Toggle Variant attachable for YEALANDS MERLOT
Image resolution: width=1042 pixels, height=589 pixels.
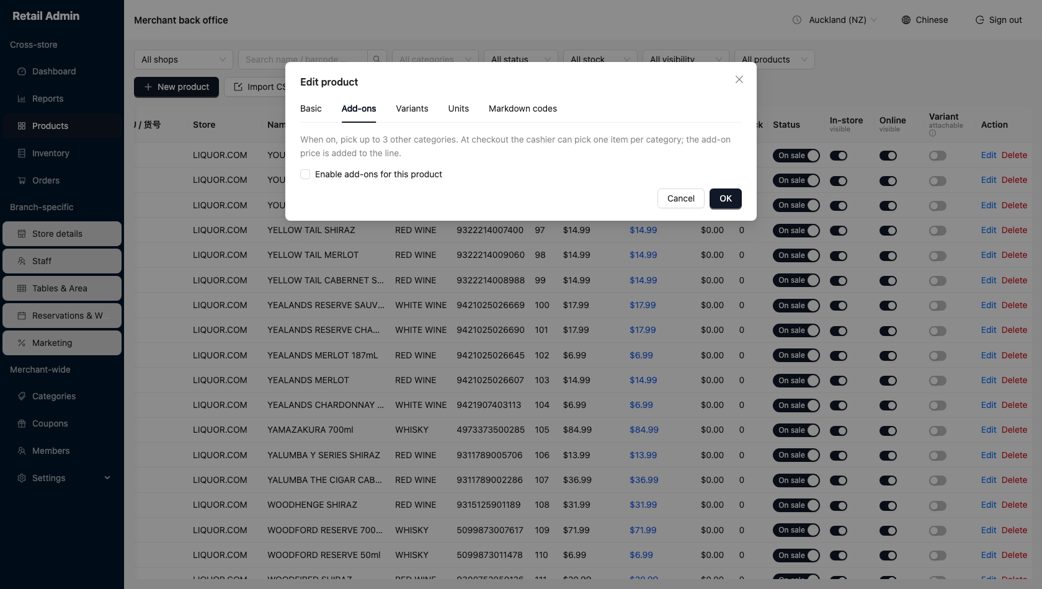[938, 381]
